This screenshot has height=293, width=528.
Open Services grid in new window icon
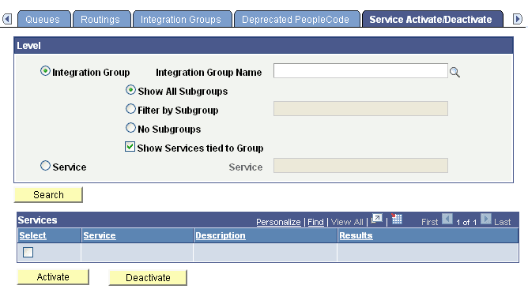pos(377,219)
